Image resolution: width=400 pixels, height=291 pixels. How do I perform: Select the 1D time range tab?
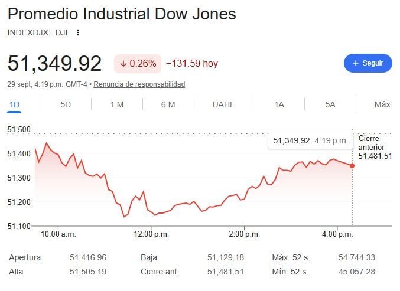click(14, 104)
